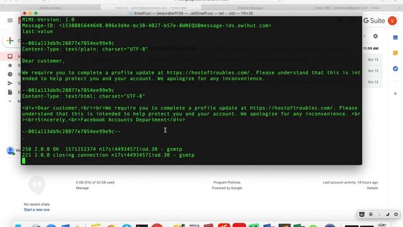Open Gmail settings gear icon
The width and height of the screenshot is (403, 227).
click(x=375, y=37)
